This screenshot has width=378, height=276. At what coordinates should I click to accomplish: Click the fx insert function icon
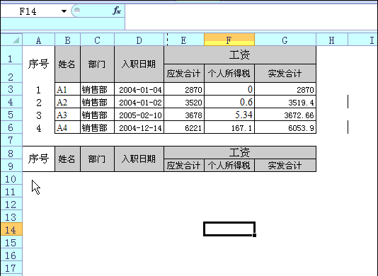click(117, 11)
